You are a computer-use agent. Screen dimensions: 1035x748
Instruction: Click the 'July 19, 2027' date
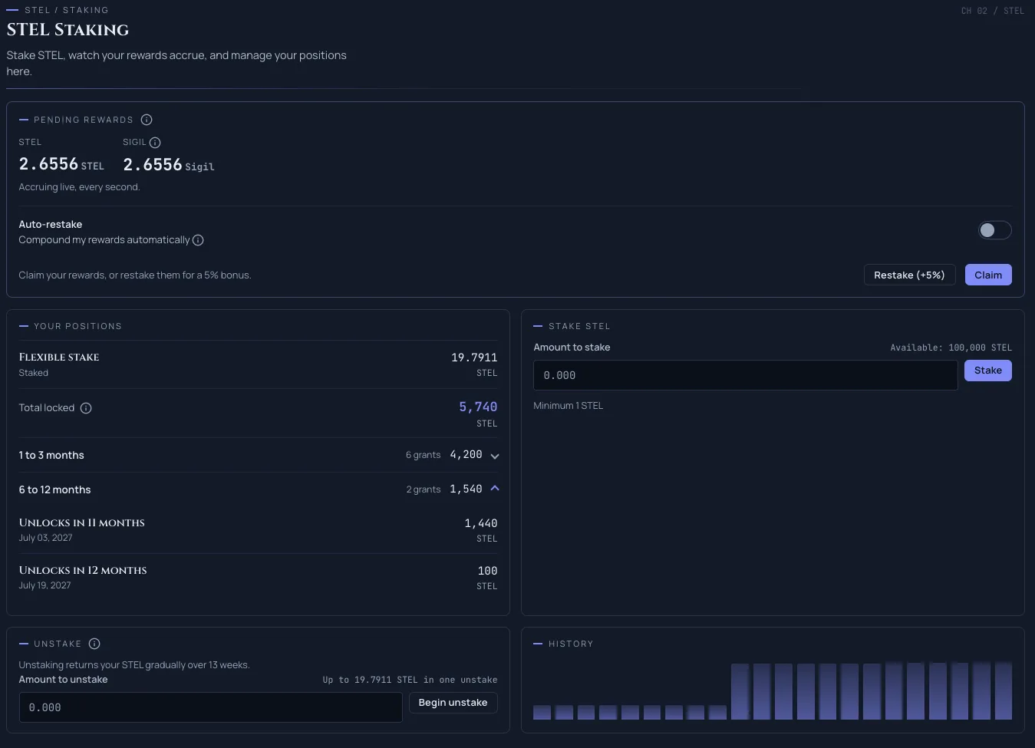pyautogui.click(x=44, y=585)
